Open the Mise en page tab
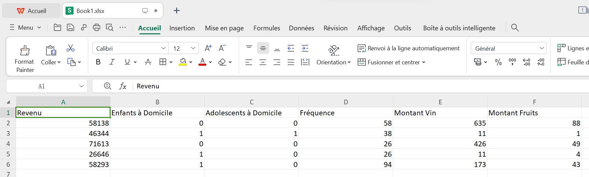 [224, 28]
